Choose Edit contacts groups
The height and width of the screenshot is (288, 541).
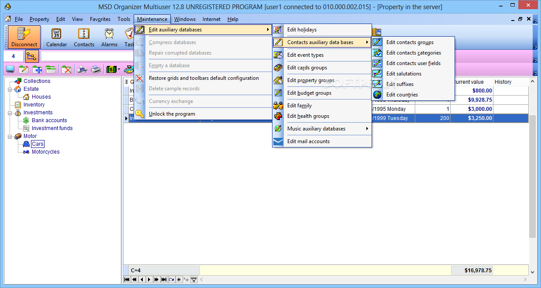[413, 42]
